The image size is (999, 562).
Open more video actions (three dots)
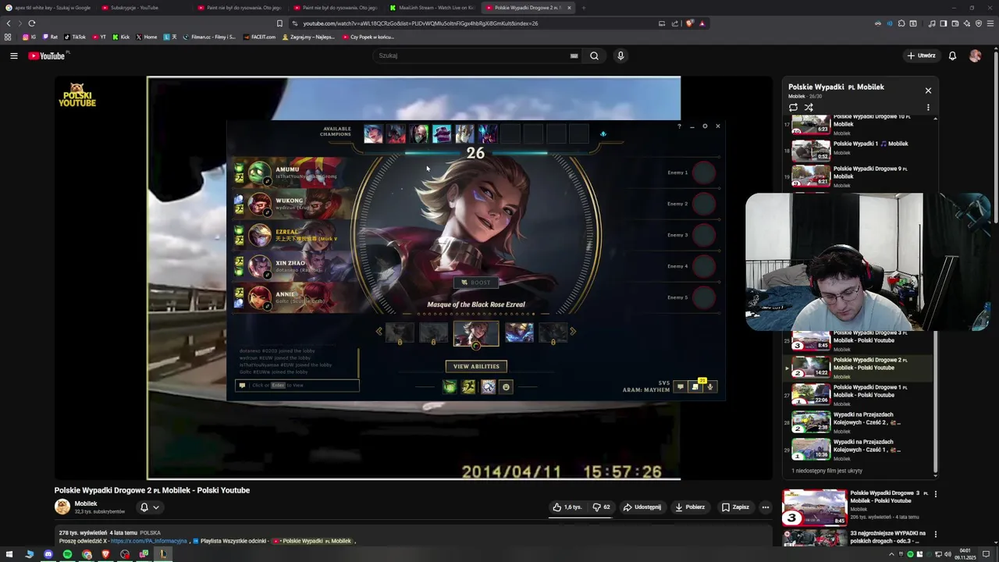[766, 507]
